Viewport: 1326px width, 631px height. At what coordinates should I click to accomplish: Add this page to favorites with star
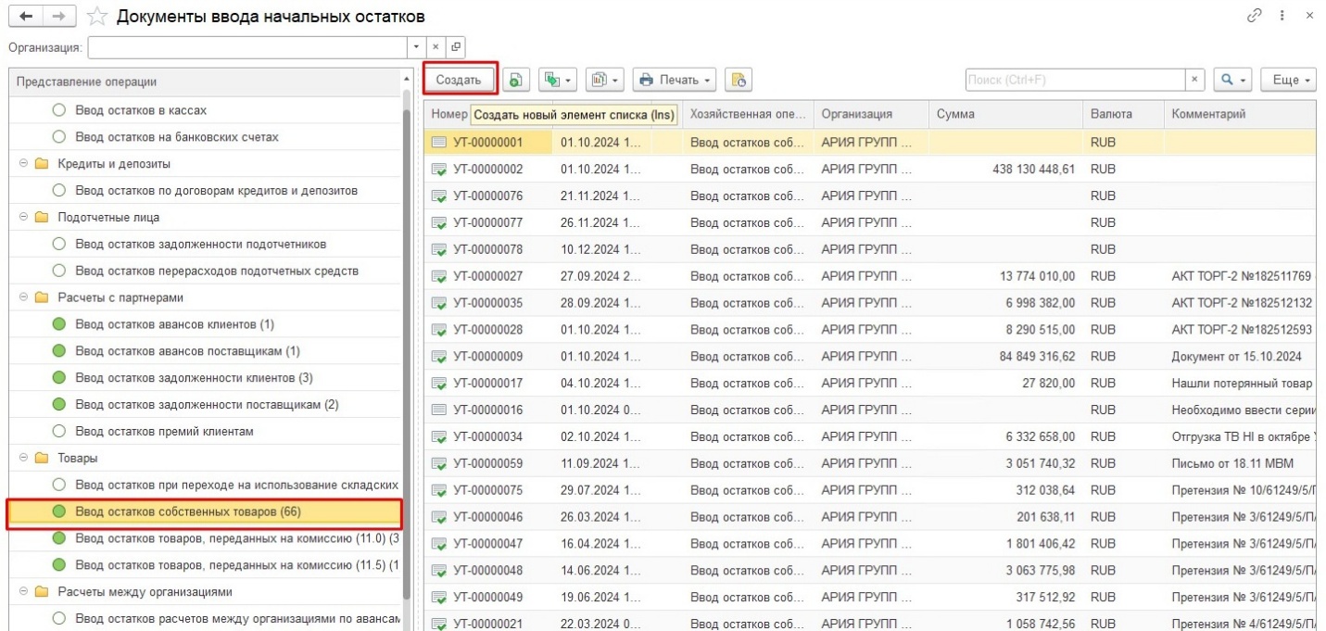click(x=97, y=17)
